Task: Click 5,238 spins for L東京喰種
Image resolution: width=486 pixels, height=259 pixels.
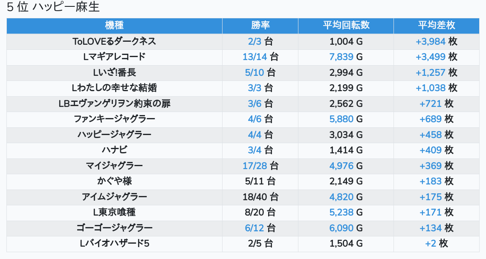Action: pyautogui.click(x=341, y=212)
